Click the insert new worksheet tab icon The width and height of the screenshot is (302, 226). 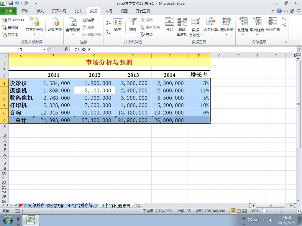coord(138,205)
